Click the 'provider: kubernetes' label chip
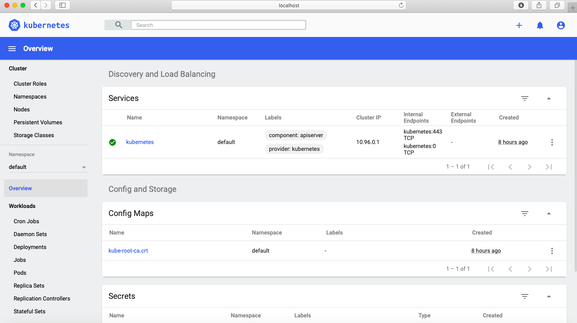This screenshot has width=577, height=323. (x=295, y=149)
